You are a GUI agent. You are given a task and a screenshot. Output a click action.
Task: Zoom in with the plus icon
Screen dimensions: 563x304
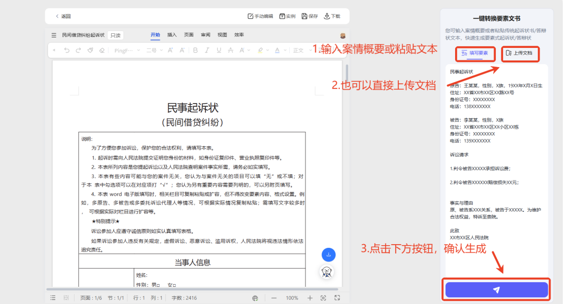pyautogui.click(x=310, y=298)
